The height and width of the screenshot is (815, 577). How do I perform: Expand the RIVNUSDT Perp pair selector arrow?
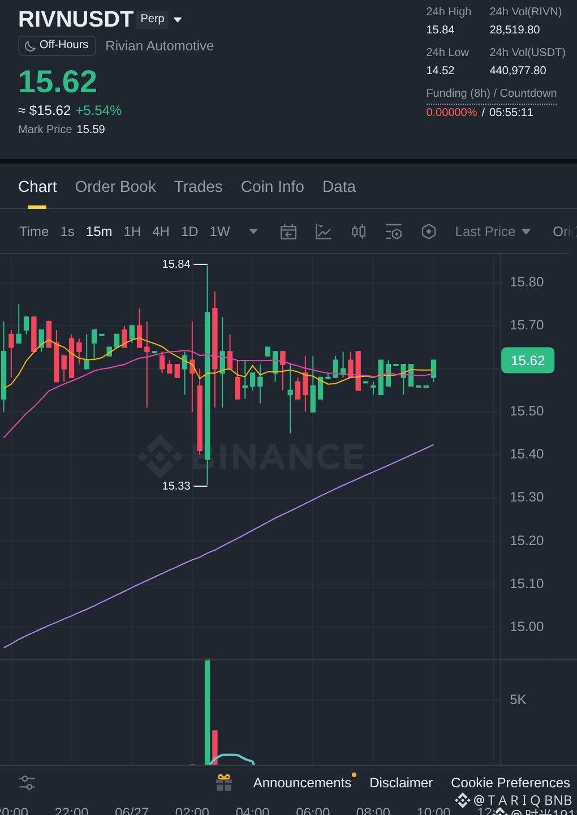[x=178, y=20]
